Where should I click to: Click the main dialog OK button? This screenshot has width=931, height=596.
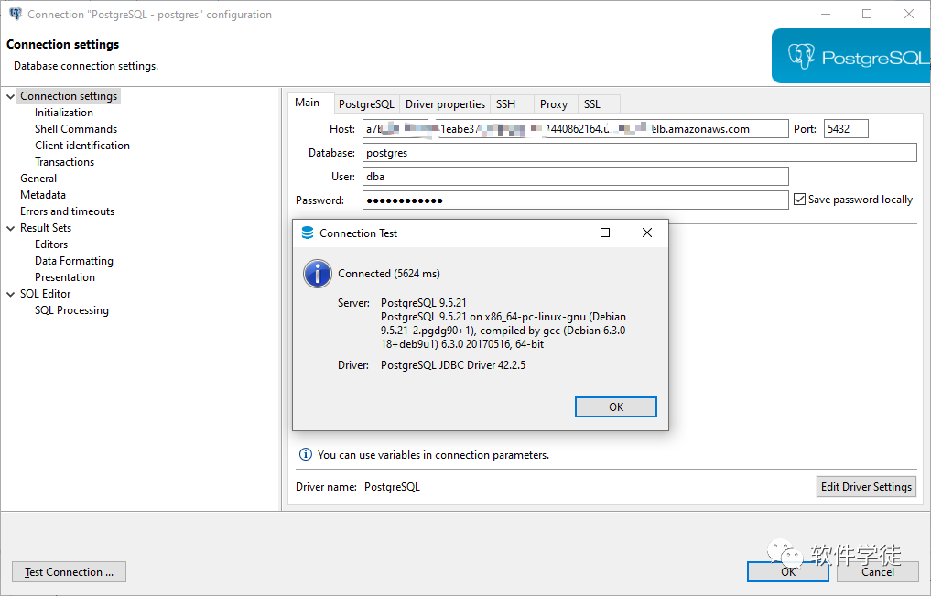pos(788,571)
